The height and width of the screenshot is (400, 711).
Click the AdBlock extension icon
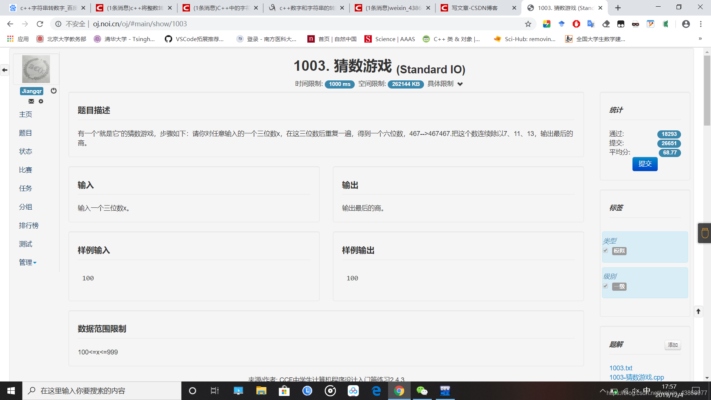tap(576, 24)
